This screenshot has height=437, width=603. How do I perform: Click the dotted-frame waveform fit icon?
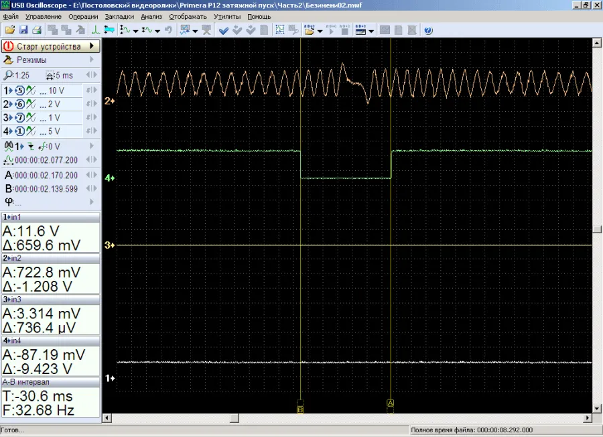280,30
